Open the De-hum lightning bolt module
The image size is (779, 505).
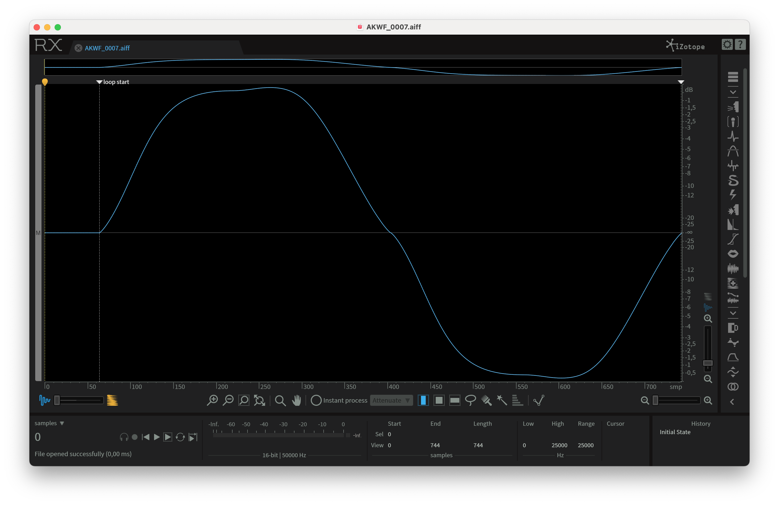coord(733,195)
